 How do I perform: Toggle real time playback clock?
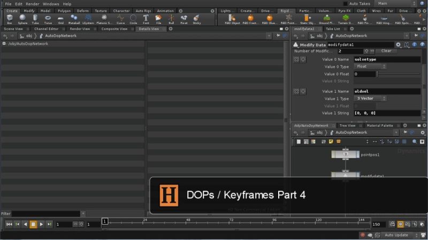400,224
